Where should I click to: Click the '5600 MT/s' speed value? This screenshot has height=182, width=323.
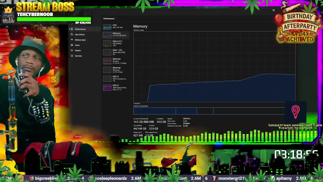coord(187,119)
